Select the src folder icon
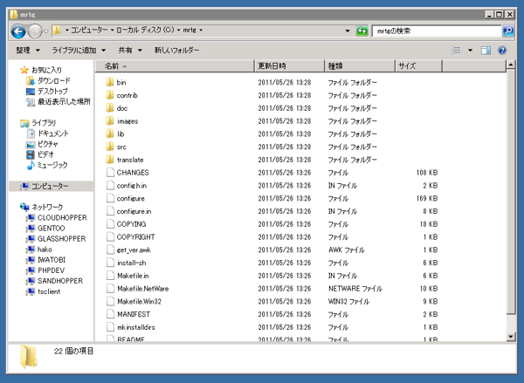Image resolution: width=524 pixels, height=383 pixels. pos(110,147)
